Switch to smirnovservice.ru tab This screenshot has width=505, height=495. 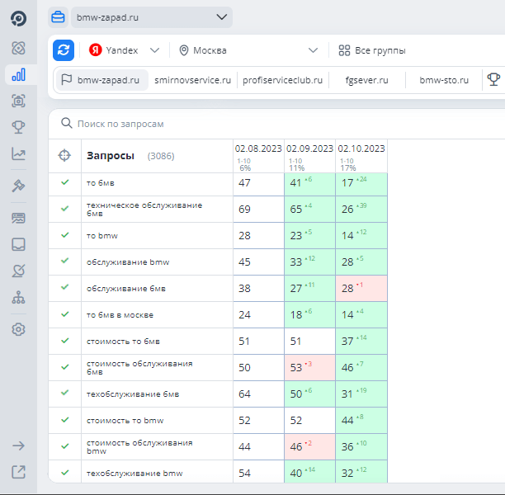192,80
